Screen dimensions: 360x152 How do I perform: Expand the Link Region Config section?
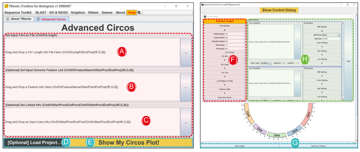click(225, 85)
